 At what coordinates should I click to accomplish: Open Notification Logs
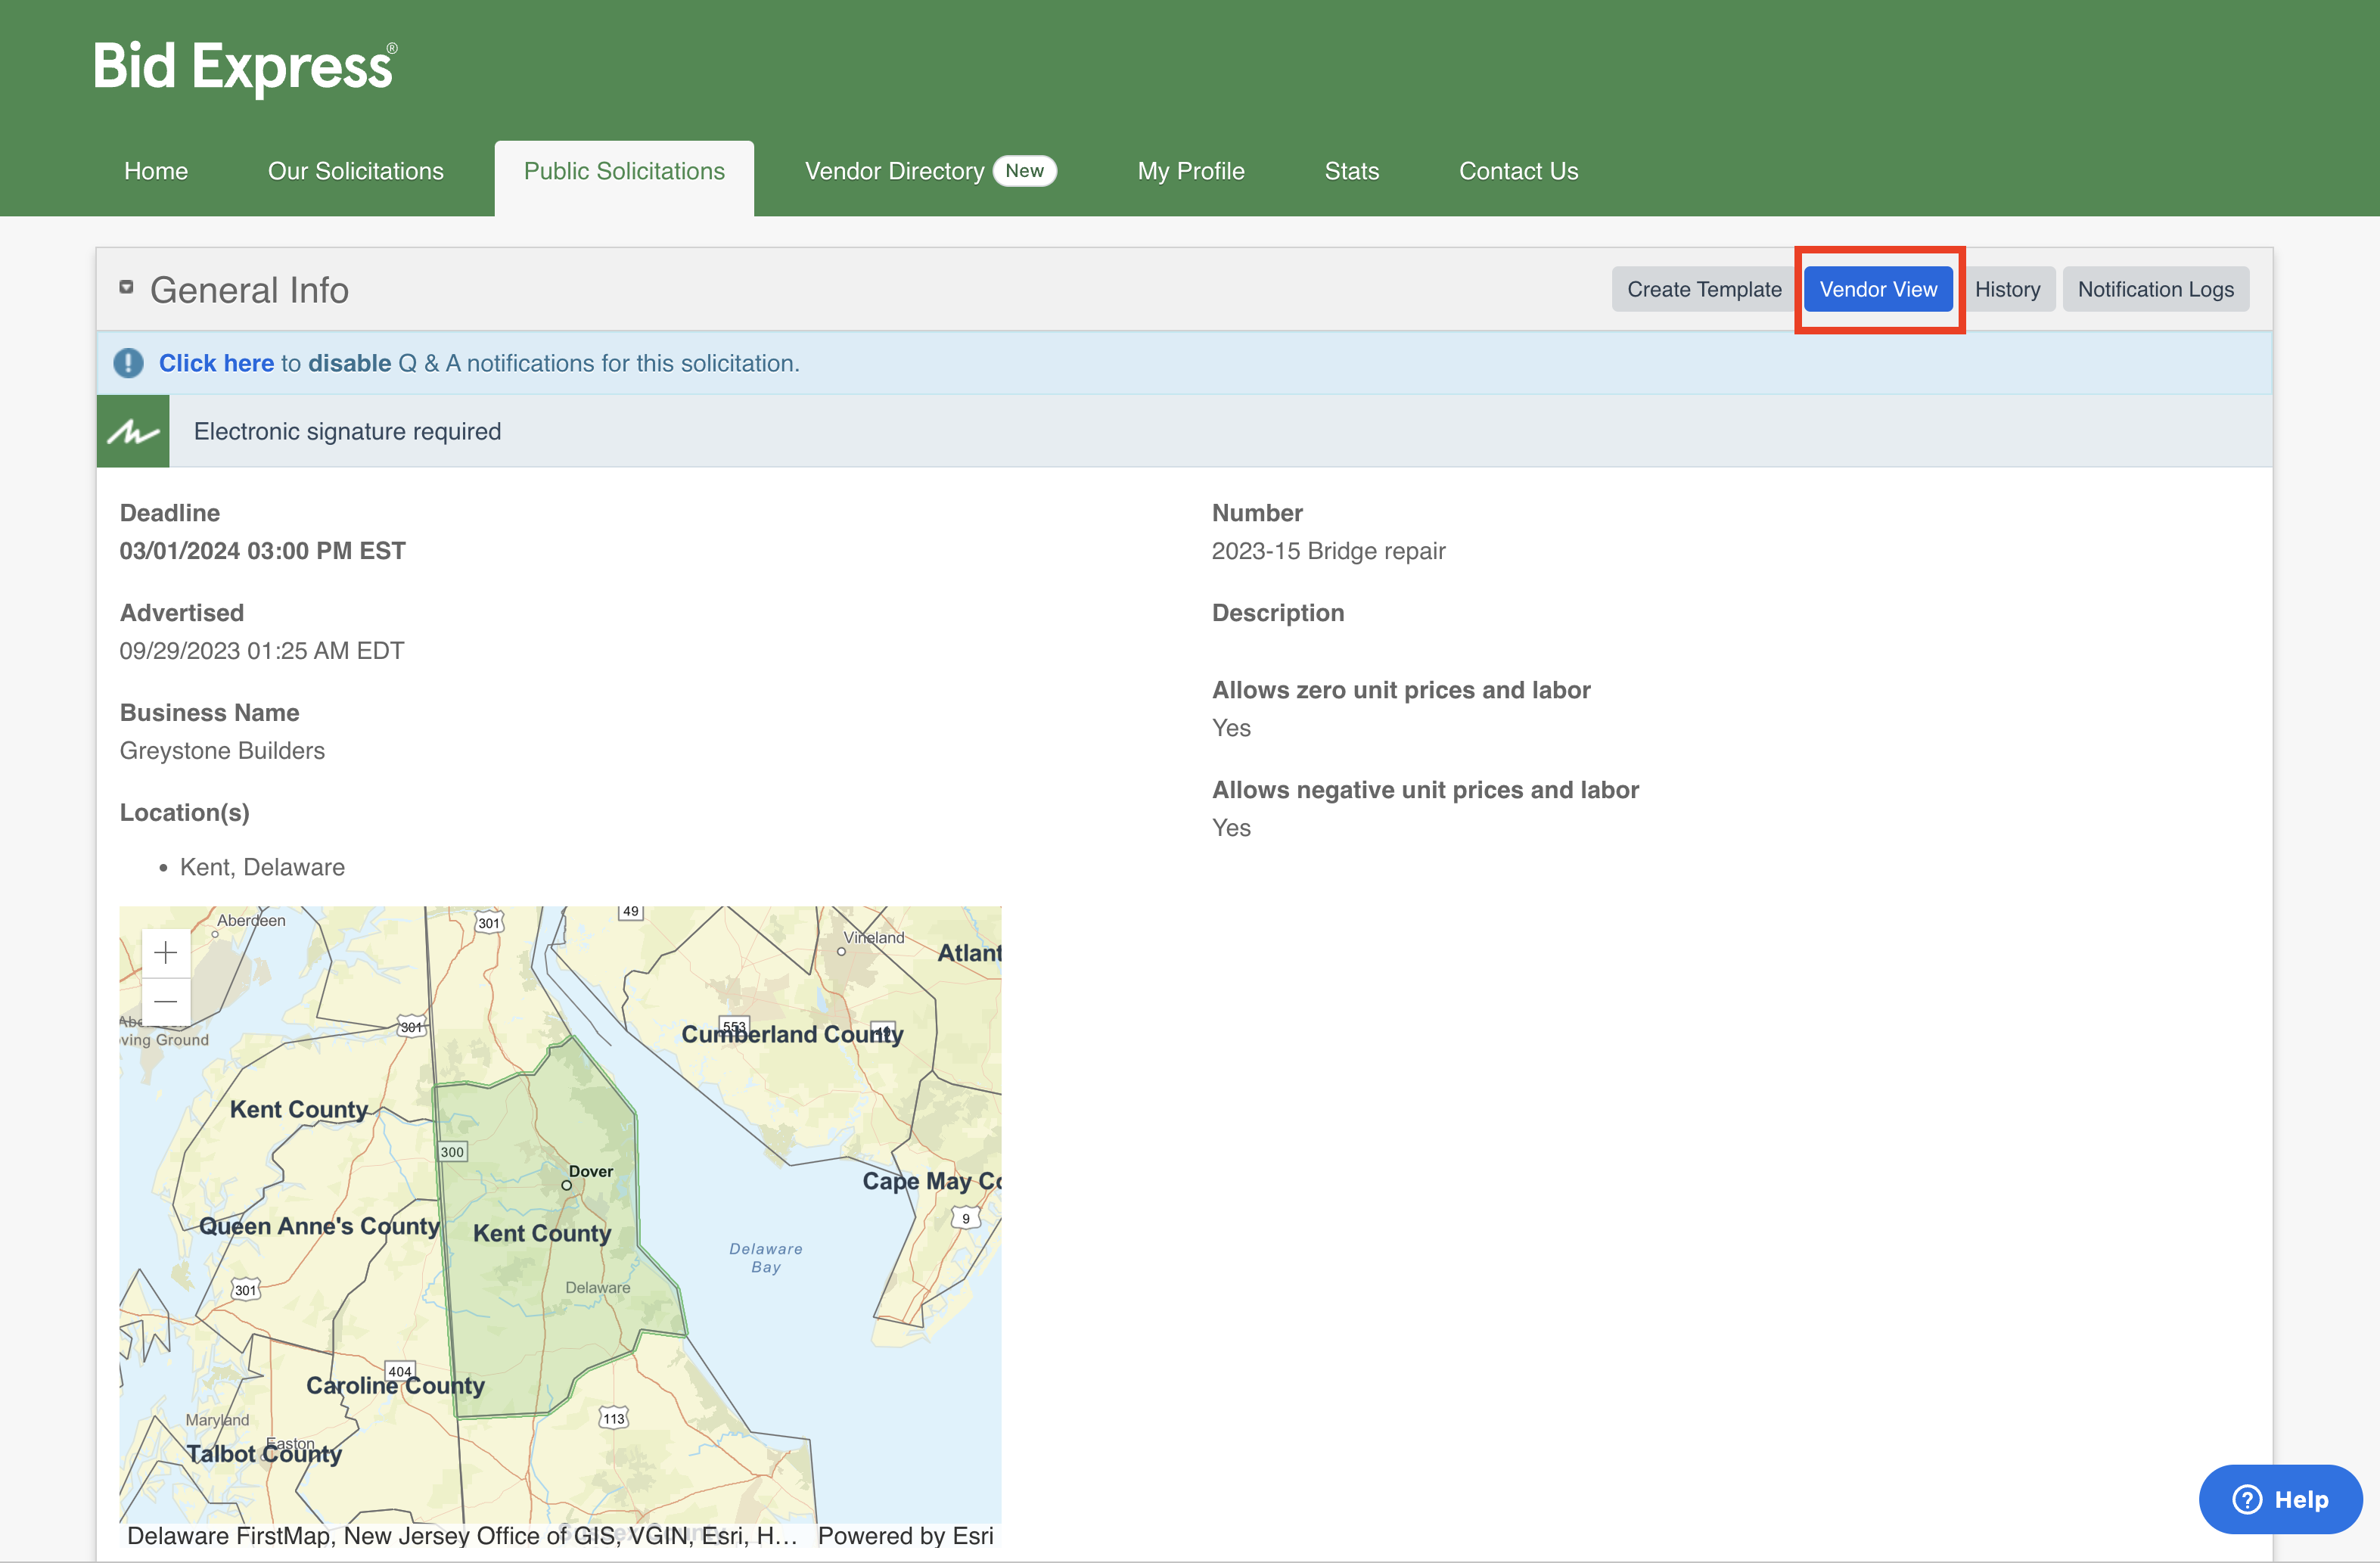click(2156, 288)
